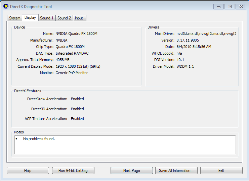The height and width of the screenshot is (181, 249).
Task: Select the 'No problems found.' note text
Action: click(39, 139)
